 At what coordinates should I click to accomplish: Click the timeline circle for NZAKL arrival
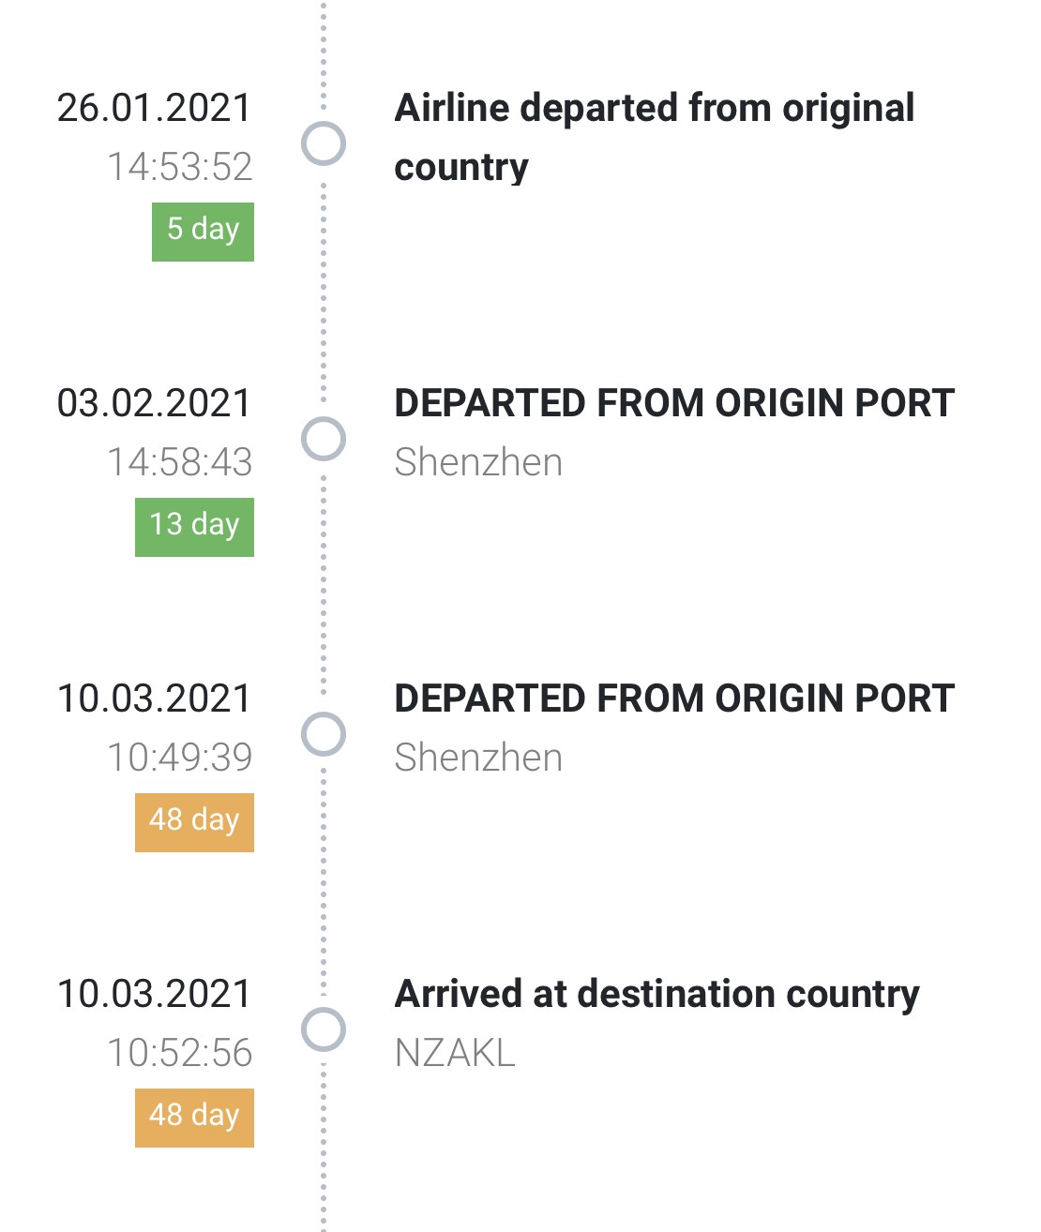pos(324,1029)
